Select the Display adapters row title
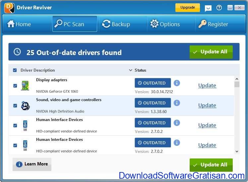Screen dimensions: 248x182 (x=52, y=80)
